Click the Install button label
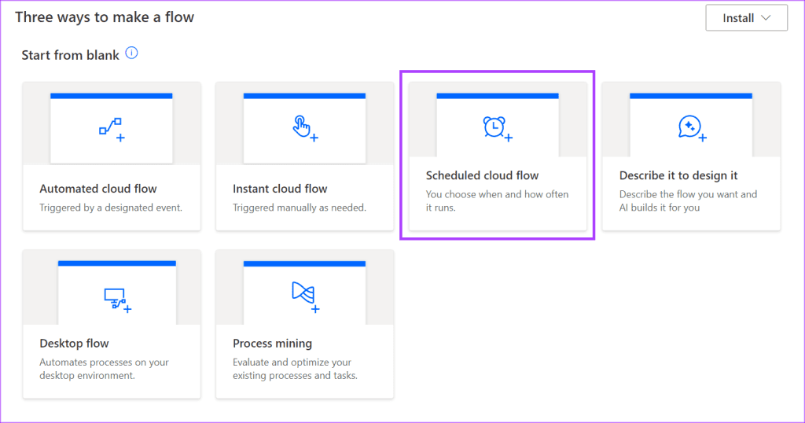 (x=738, y=18)
